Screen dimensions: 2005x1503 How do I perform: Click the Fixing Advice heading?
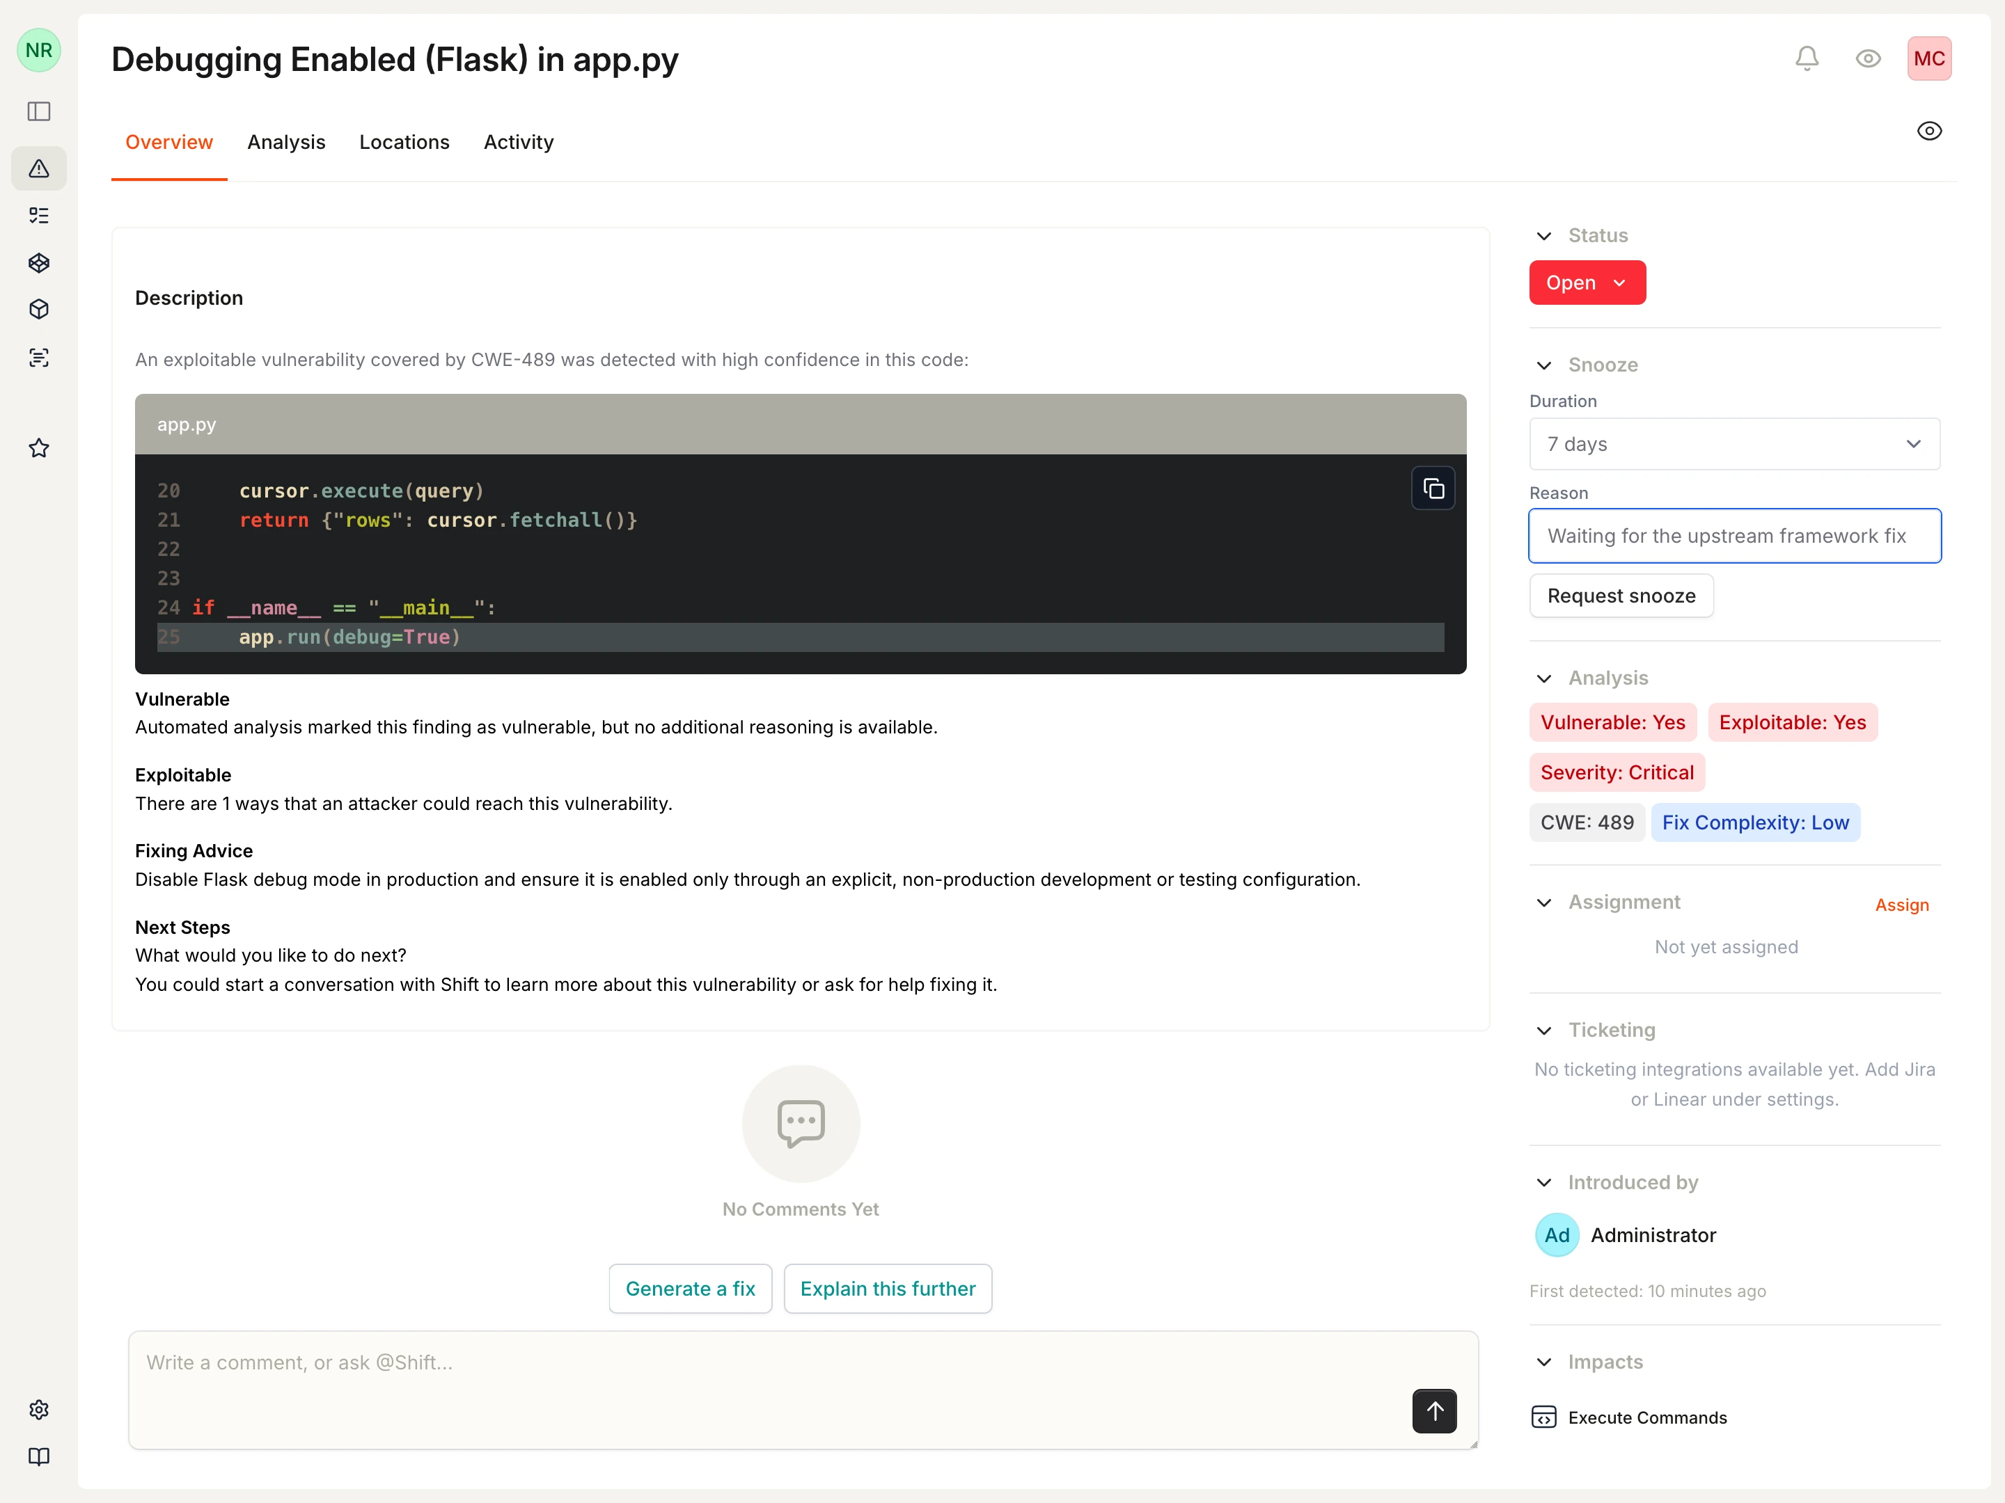194,851
